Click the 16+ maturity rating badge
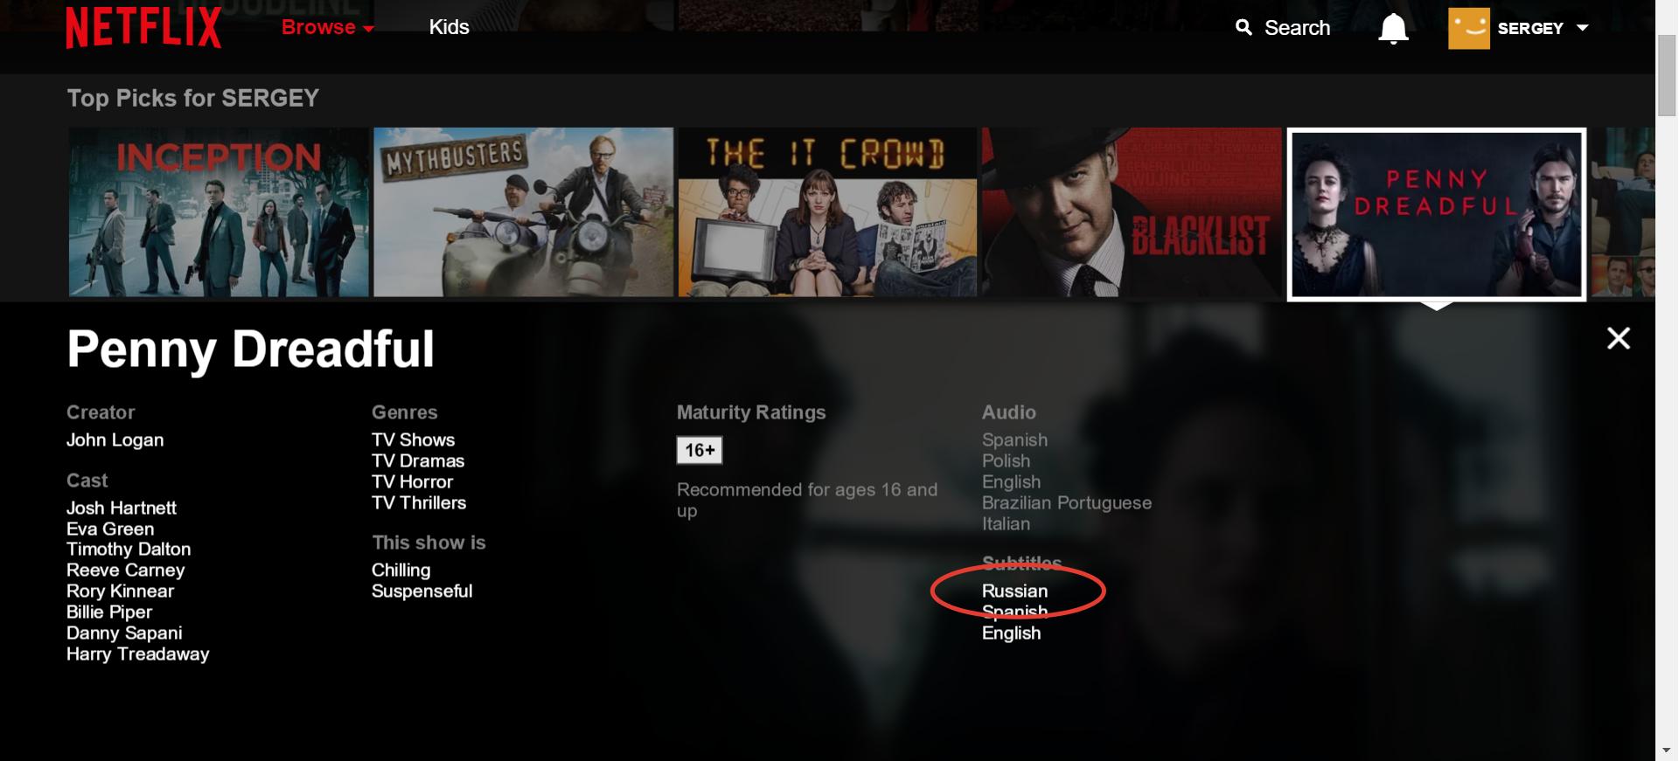The width and height of the screenshot is (1679, 761). click(700, 450)
